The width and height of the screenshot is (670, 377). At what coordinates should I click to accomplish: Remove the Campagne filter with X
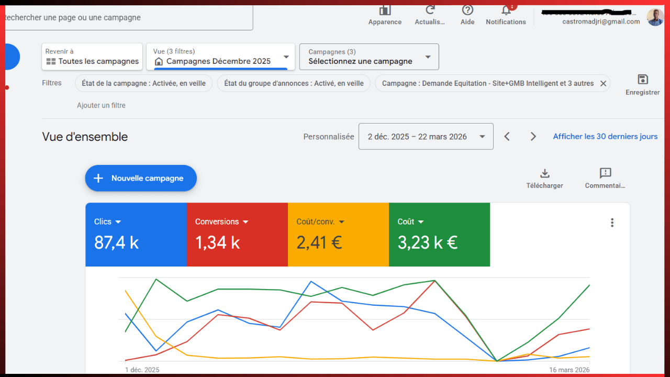603,83
